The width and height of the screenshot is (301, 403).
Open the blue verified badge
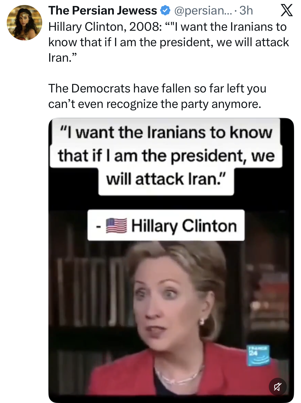[x=165, y=10]
